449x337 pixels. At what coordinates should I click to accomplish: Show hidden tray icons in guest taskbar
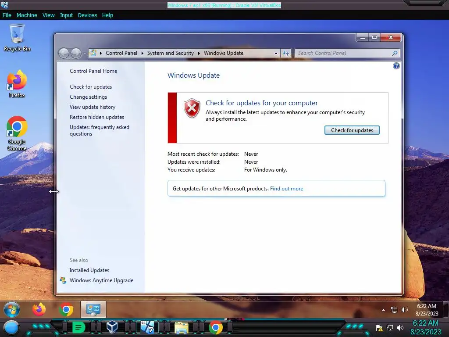pos(383,310)
